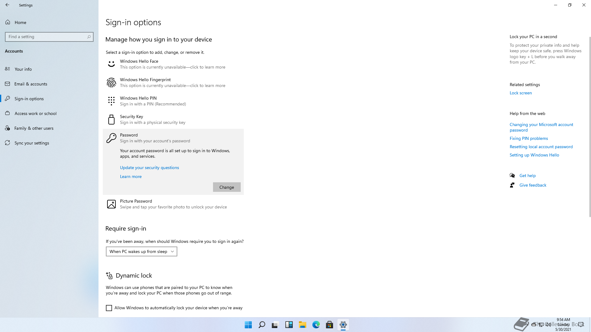Expand Windows Hello Face option
591x332 pixels.
pyautogui.click(x=173, y=64)
